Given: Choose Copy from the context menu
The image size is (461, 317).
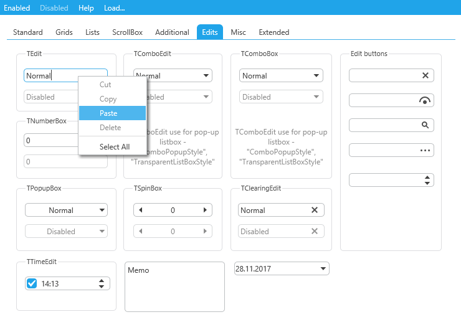Looking at the screenshot, I should pos(112,99).
